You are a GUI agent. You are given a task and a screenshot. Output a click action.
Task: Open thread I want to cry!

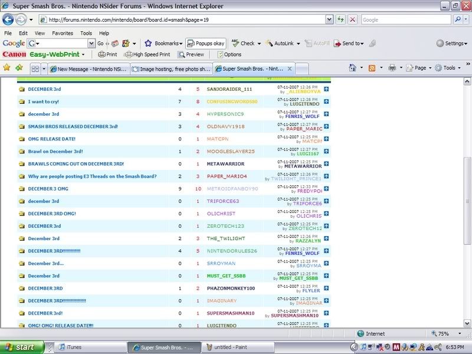(x=43, y=101)
